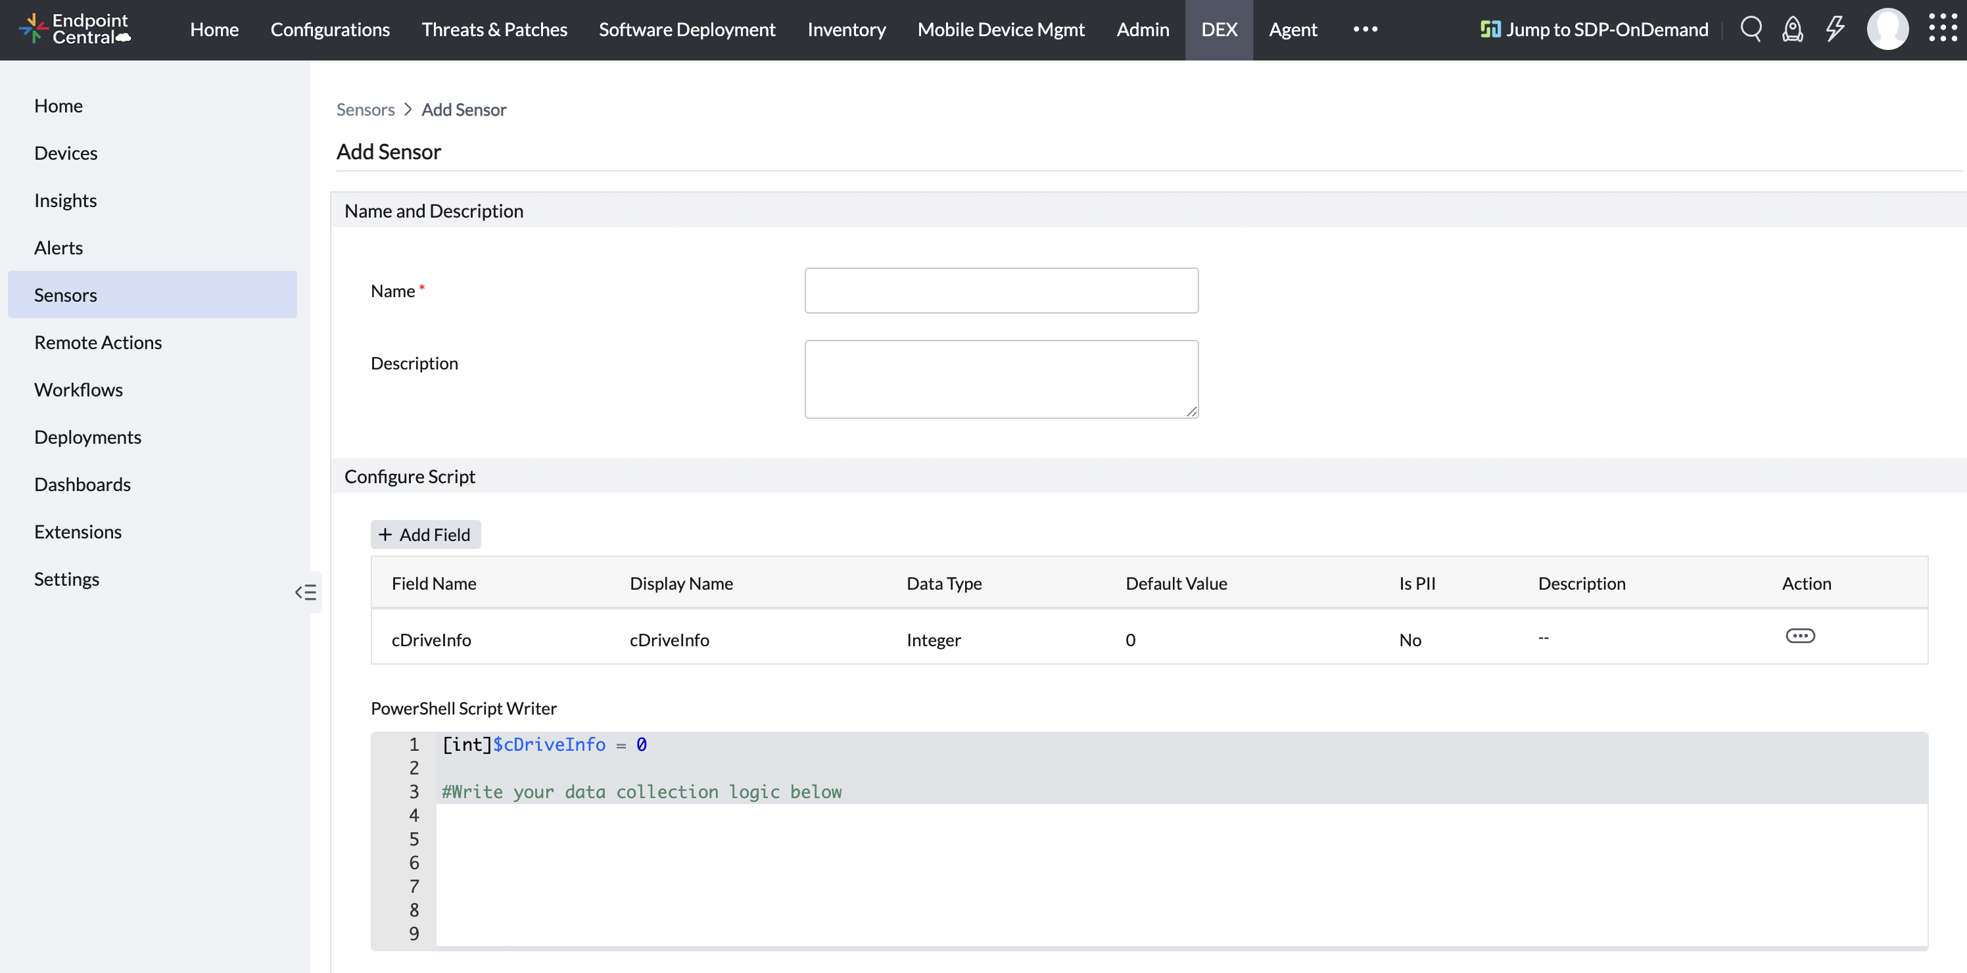Collapse the left sidebar using the chevron
Image resolution: width=1967 pixels, height=973 pixels.
coord(306,591)
